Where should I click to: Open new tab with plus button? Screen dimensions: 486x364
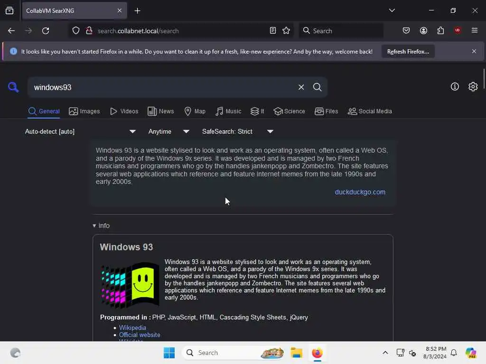pos(137,11)
